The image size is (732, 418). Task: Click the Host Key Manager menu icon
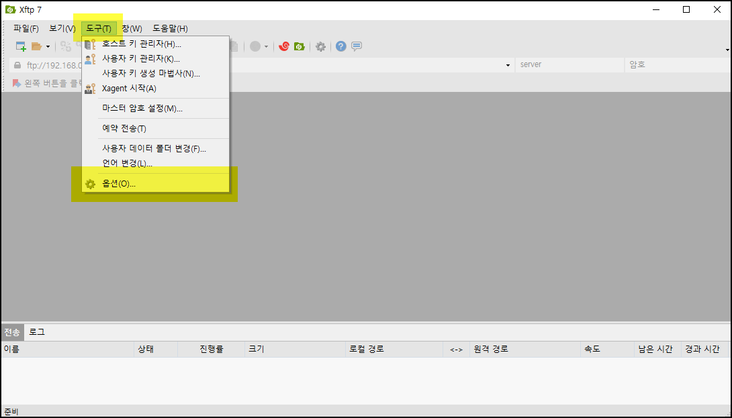coord(90,44)
